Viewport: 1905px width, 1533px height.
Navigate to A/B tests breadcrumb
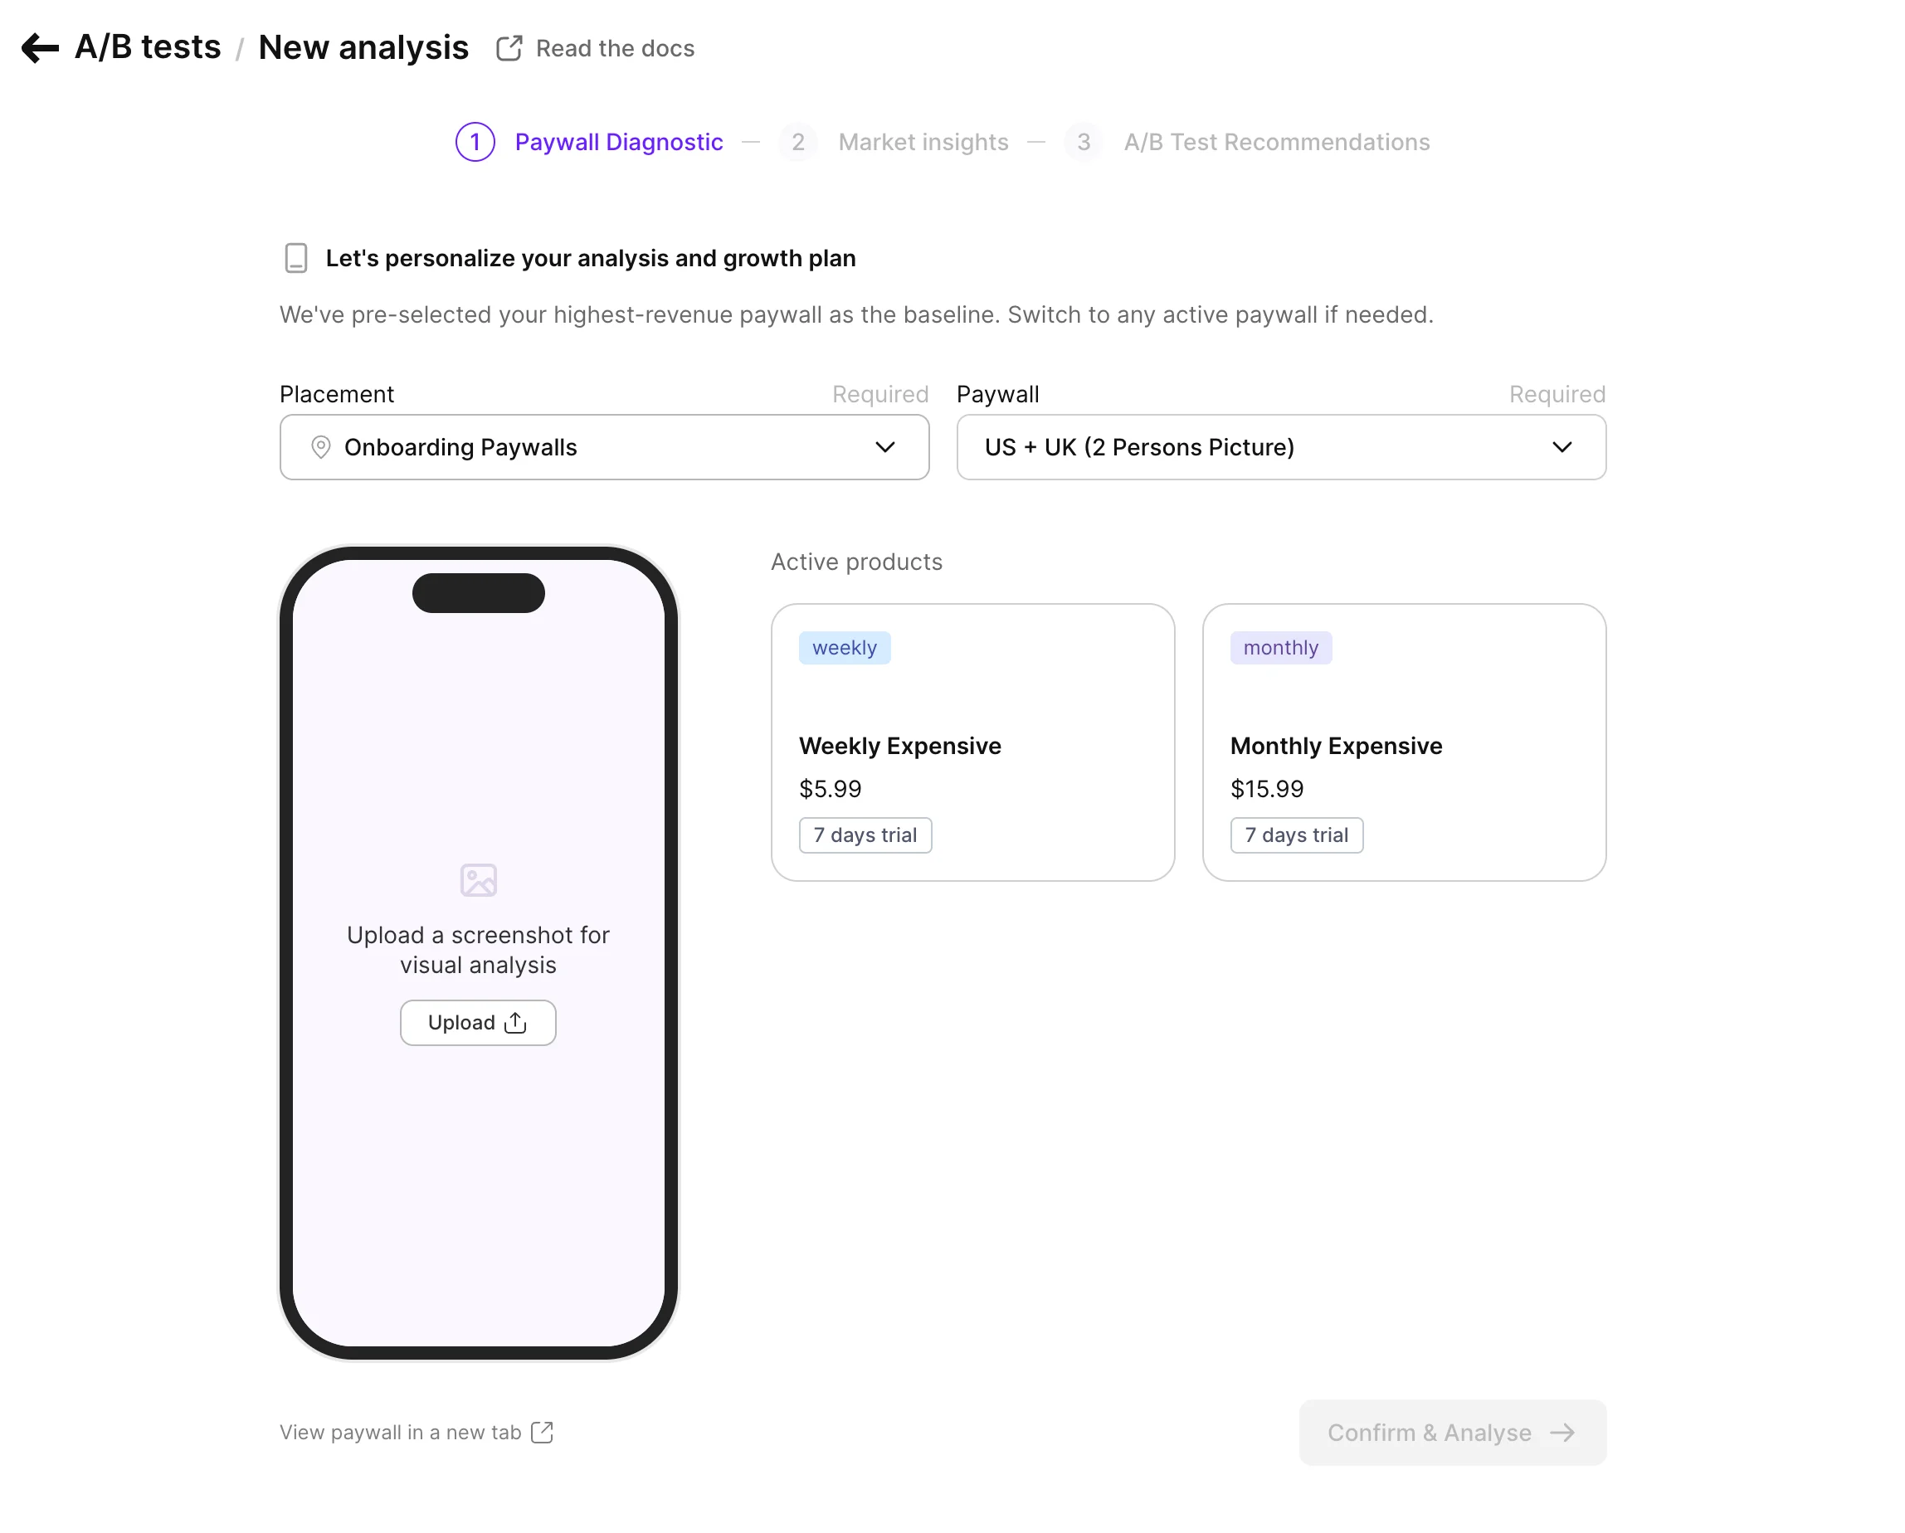tap(148, 48)
